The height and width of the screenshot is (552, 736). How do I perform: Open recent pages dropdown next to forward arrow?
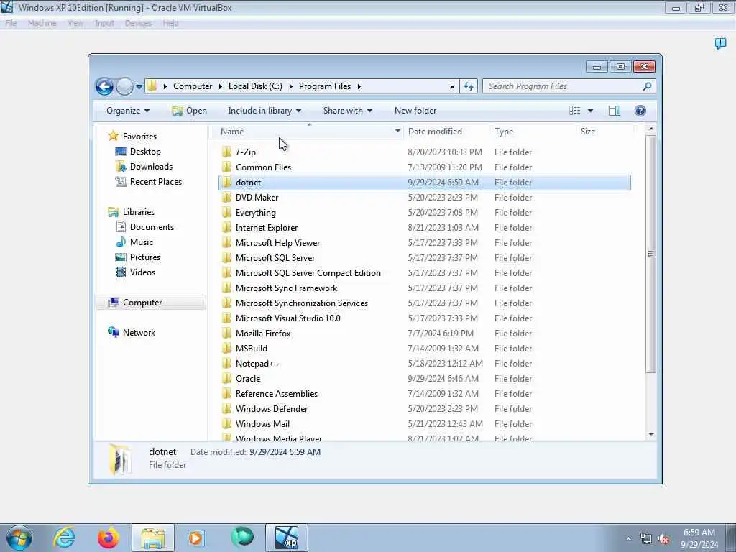(x=139, y=87)
